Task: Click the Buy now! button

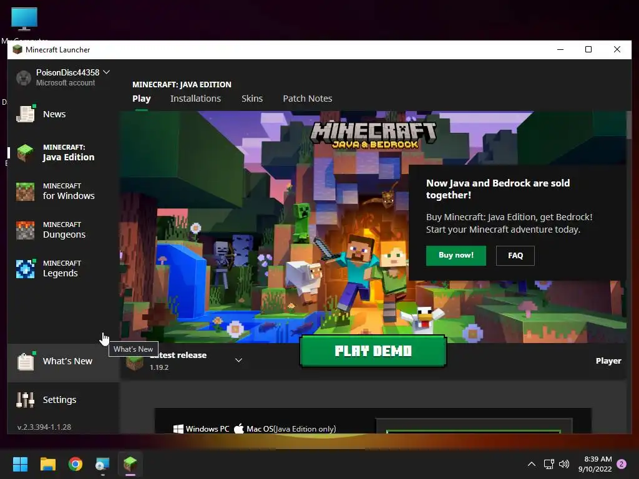Action: click(x=456, y=255)
